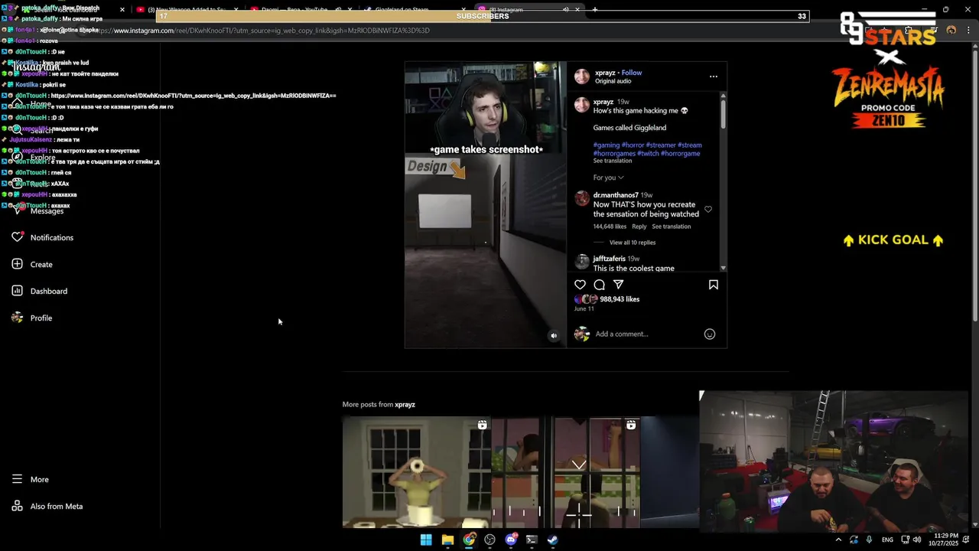Click the microphone tray icon

pyautogui.click(x=869, y=540)
